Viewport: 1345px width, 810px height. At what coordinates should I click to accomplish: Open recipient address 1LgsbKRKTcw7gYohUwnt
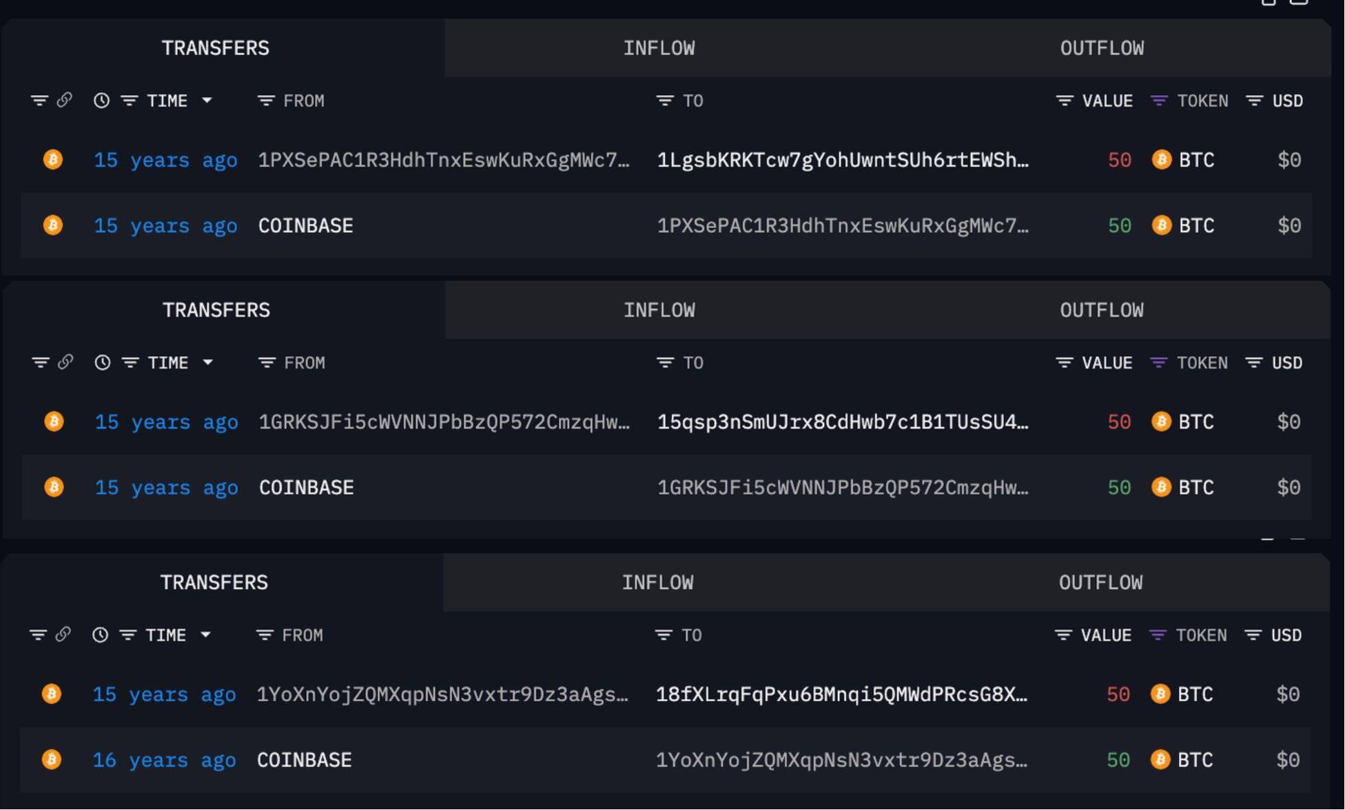[842, 160]
